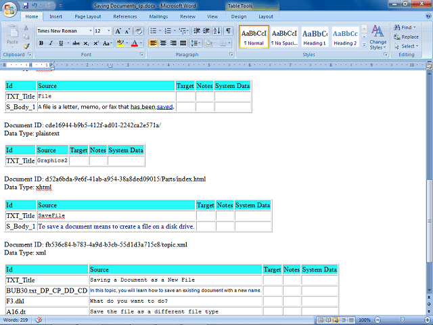This screenshot has height=325, width=433.
Task: Toggle underline formatting
Action: [x=61, y=43]
